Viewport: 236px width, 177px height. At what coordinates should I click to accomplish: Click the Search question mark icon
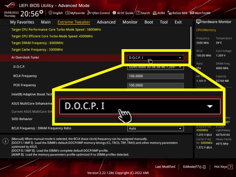pos(138,13)
